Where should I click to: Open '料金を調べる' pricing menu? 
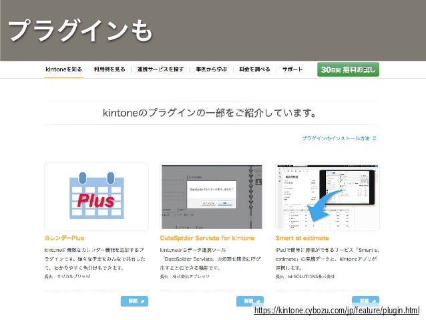pyautogui.click(x=254, y=69)
